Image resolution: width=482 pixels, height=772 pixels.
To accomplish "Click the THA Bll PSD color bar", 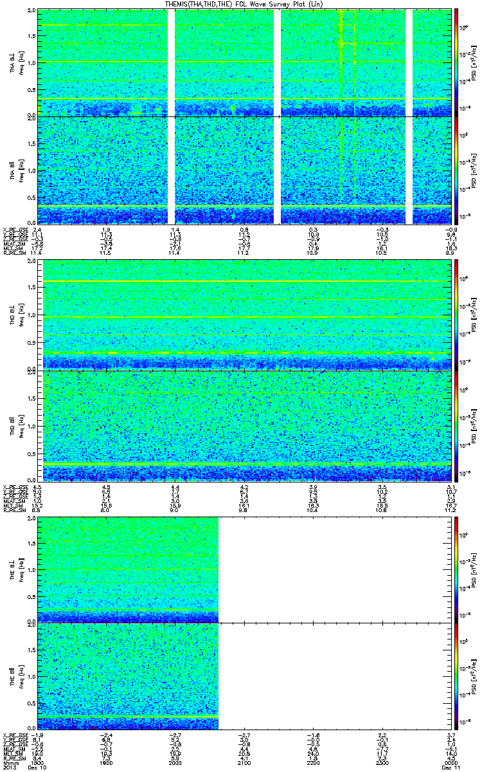I will (x=456, y=170).
